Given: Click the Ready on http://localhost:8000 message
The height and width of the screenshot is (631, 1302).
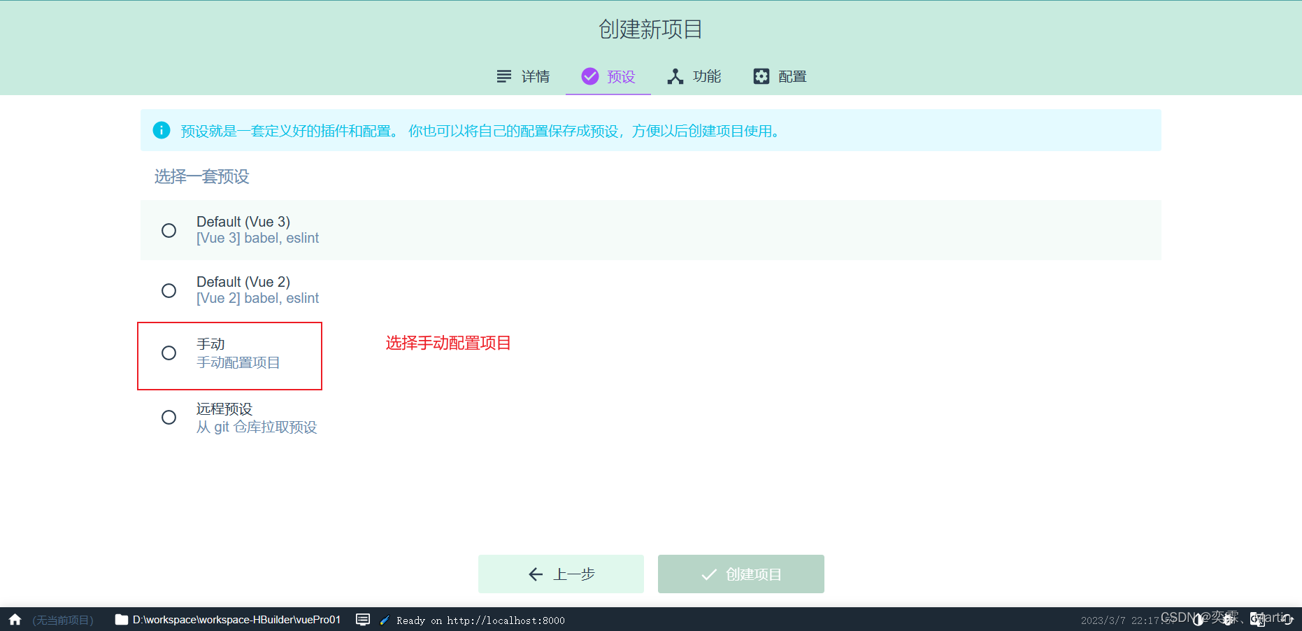Looking at the screenshot, I should tap(480, 621).
